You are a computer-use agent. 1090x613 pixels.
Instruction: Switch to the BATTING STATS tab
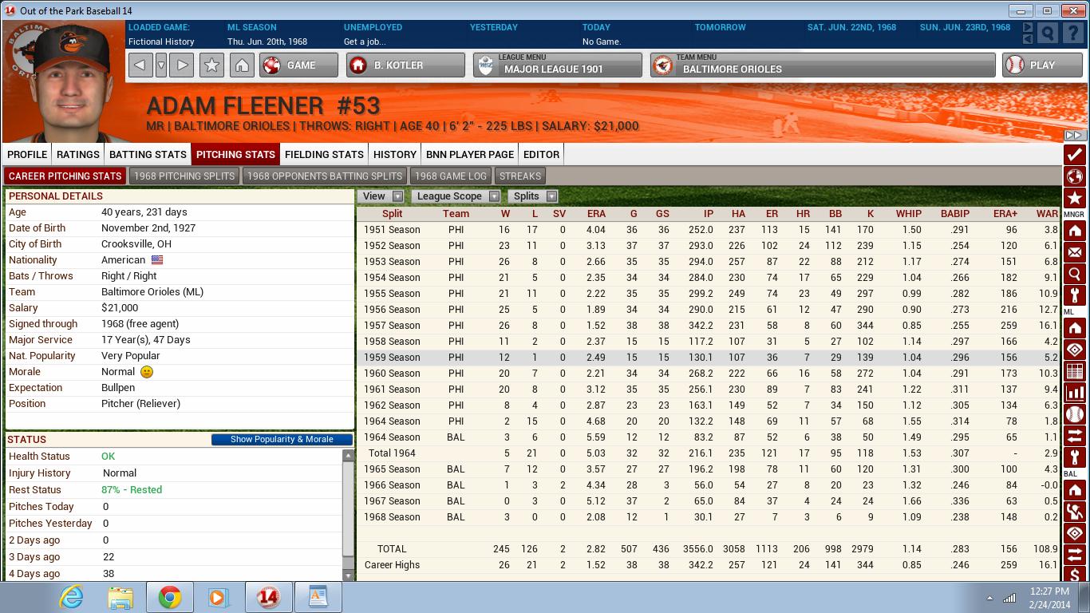(x=148, y=154)
